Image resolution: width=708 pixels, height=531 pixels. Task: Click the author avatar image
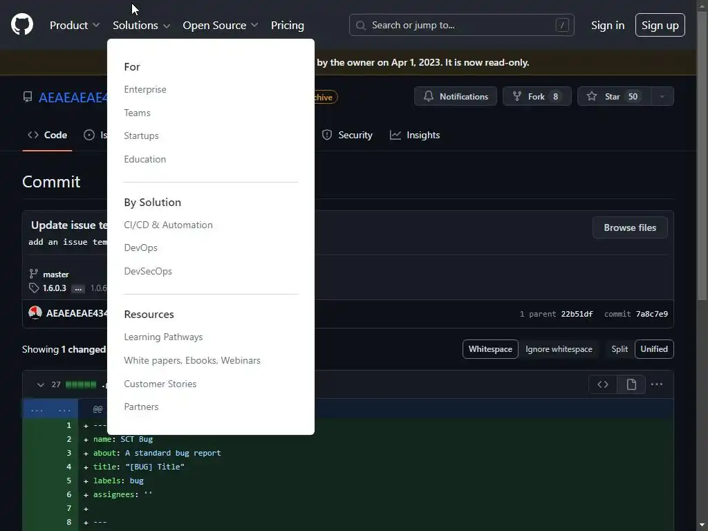(35, 313)
